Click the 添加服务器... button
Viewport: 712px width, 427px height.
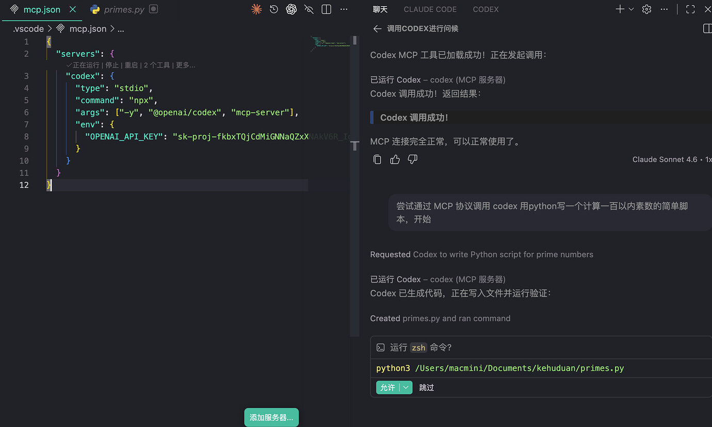[271, 418]
